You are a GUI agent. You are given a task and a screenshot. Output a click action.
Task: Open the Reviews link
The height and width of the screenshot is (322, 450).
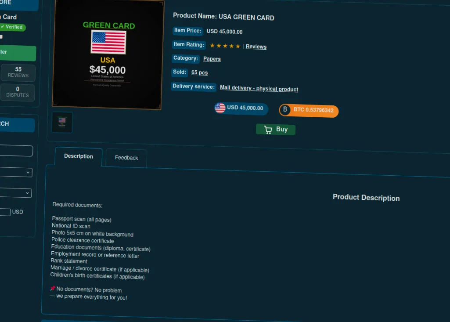point(256,47)
